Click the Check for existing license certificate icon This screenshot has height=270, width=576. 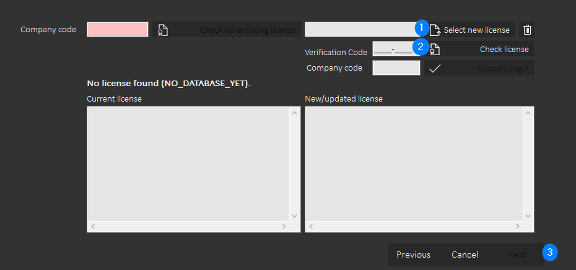coord(163,30)
